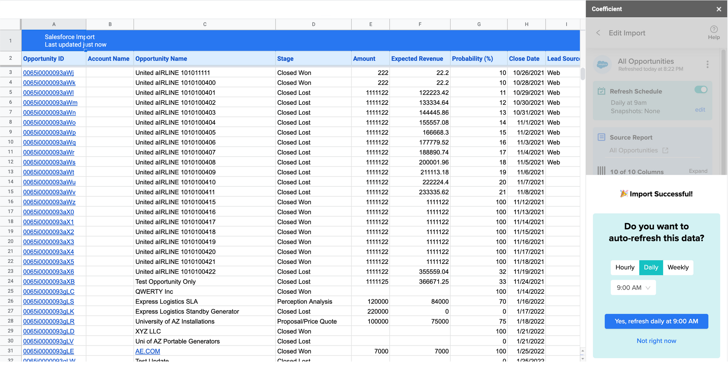Switch to the Daily frequency tab
Screen dimensions: 728x387
(651, 267)
